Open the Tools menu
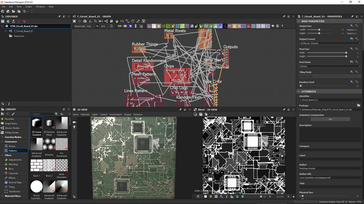 [x=19, y=7]
